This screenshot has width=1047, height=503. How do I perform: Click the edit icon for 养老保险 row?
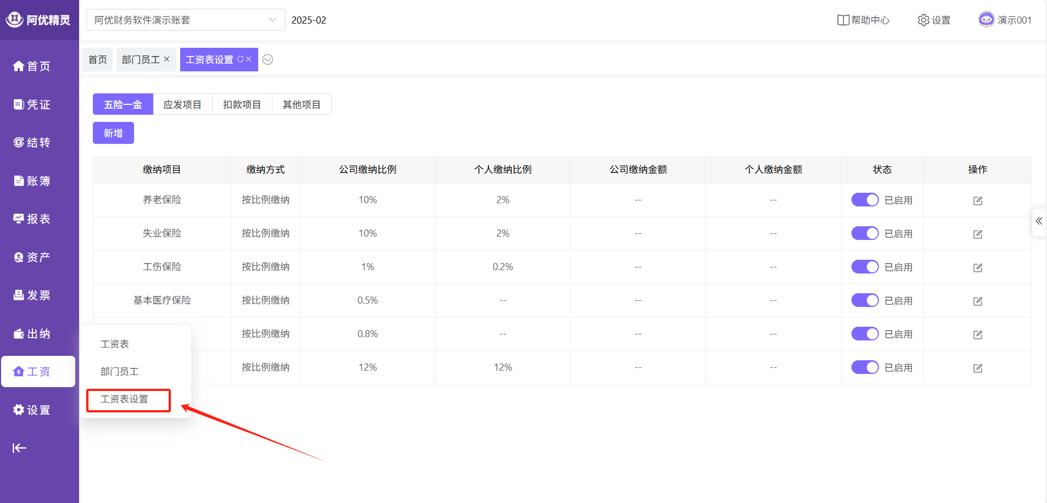(977, 200)
